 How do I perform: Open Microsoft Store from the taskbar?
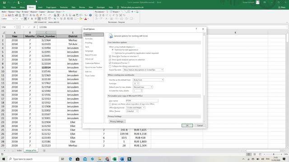tap(78, 159)
